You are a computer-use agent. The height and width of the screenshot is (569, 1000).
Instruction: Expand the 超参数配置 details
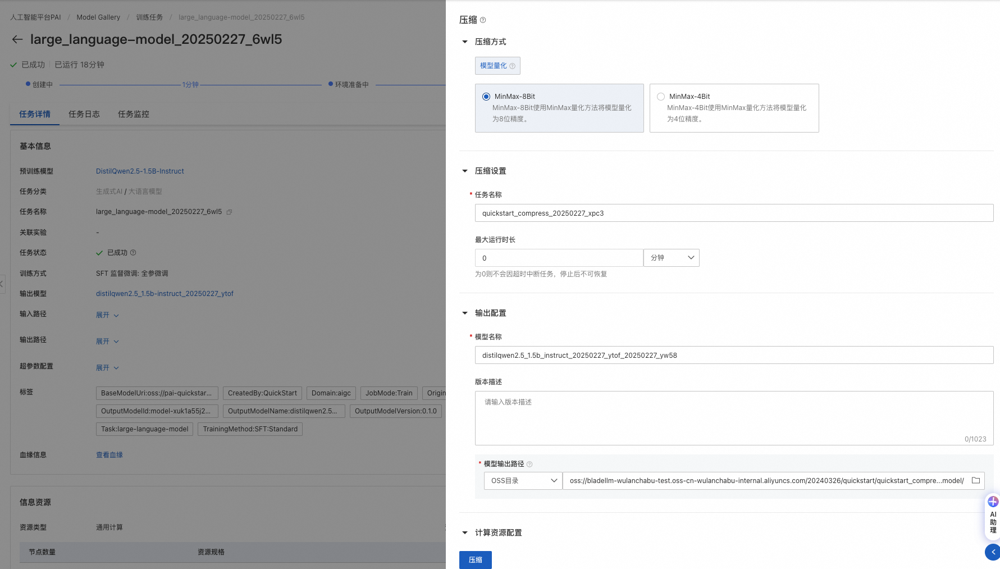(107, 368)
